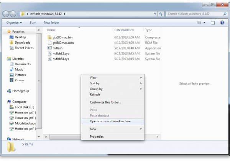Click the Local Disk (C:) drive icon
230x161 pixels.
[11, 107]
